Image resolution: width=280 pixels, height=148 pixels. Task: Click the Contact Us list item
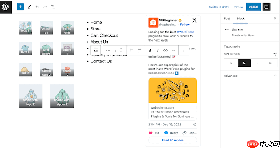click(x=101, y=61)
